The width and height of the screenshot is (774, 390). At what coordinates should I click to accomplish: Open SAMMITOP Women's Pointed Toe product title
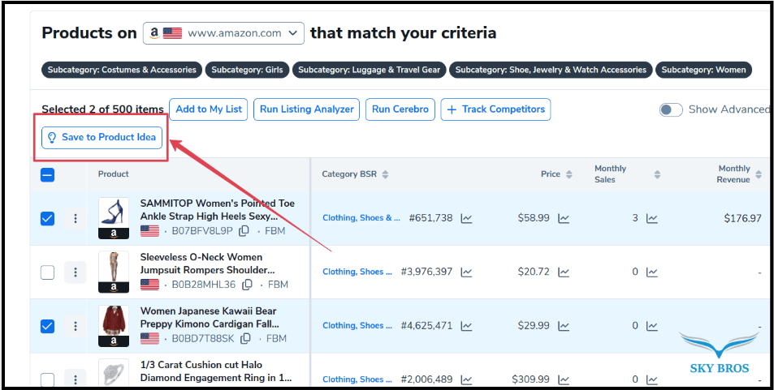[x=217, y=210]
